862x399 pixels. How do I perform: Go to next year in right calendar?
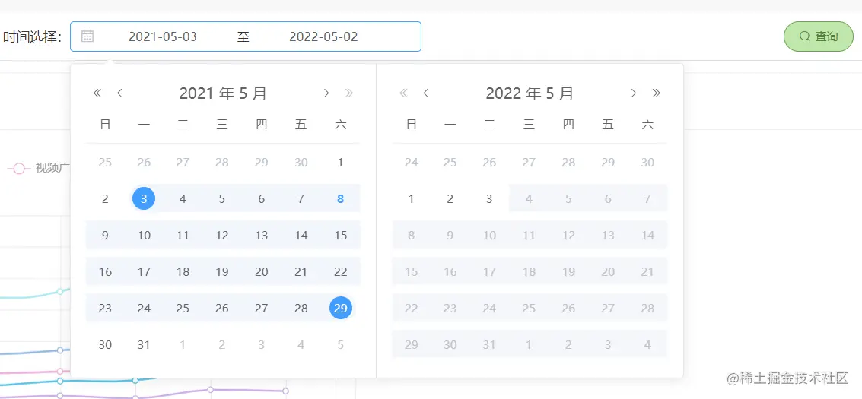[657, 93]
